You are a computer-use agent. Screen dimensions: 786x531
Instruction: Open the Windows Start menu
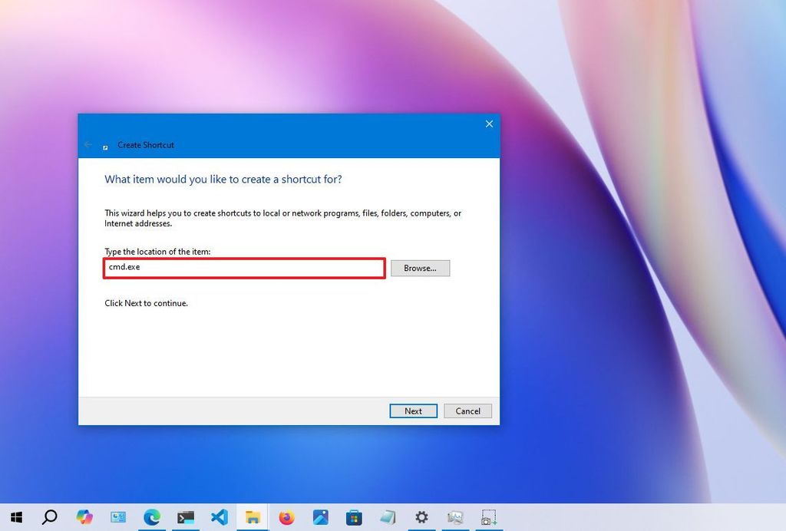tap(17, 517)
